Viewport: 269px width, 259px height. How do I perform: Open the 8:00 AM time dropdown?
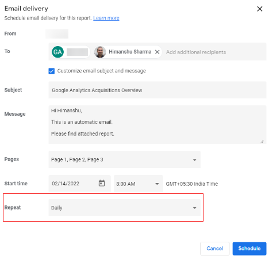pos(138,184)
